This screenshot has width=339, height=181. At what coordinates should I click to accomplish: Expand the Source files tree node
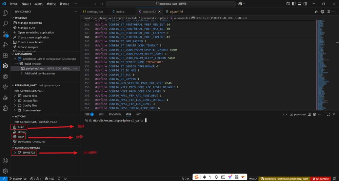click(x=15, y=96)
